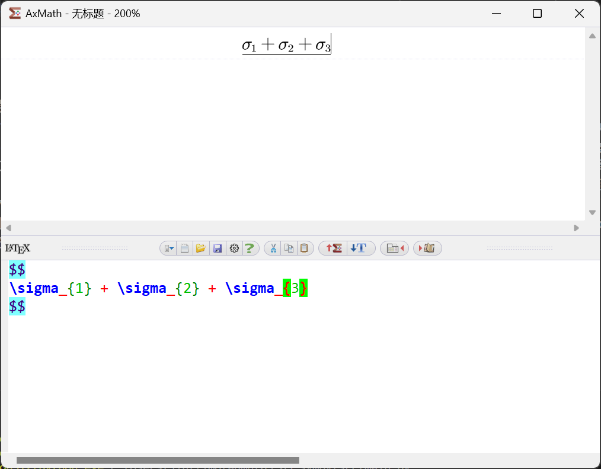Copy the LaTeX code with the copy icon
Screen dimensions: 601x469
[x=289, y=248]
